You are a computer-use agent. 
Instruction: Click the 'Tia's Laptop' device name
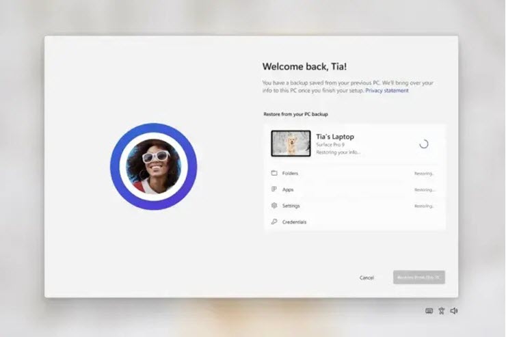click(x=335, y=137)
